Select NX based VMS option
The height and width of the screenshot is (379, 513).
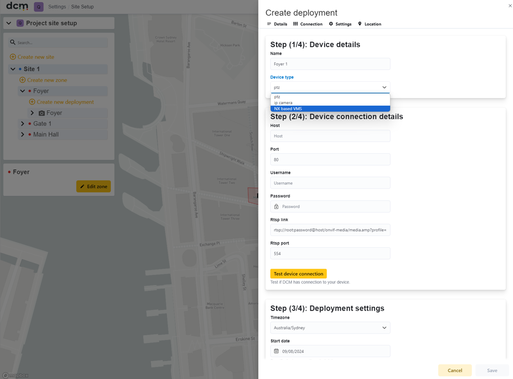coord(330,109)
